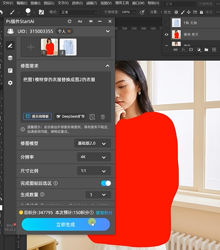The height and width of the screenshot is (250, 220).
Task: Open the 提示词模板 prompt templates
Action: pyautogui.click(x=37, y=116)
